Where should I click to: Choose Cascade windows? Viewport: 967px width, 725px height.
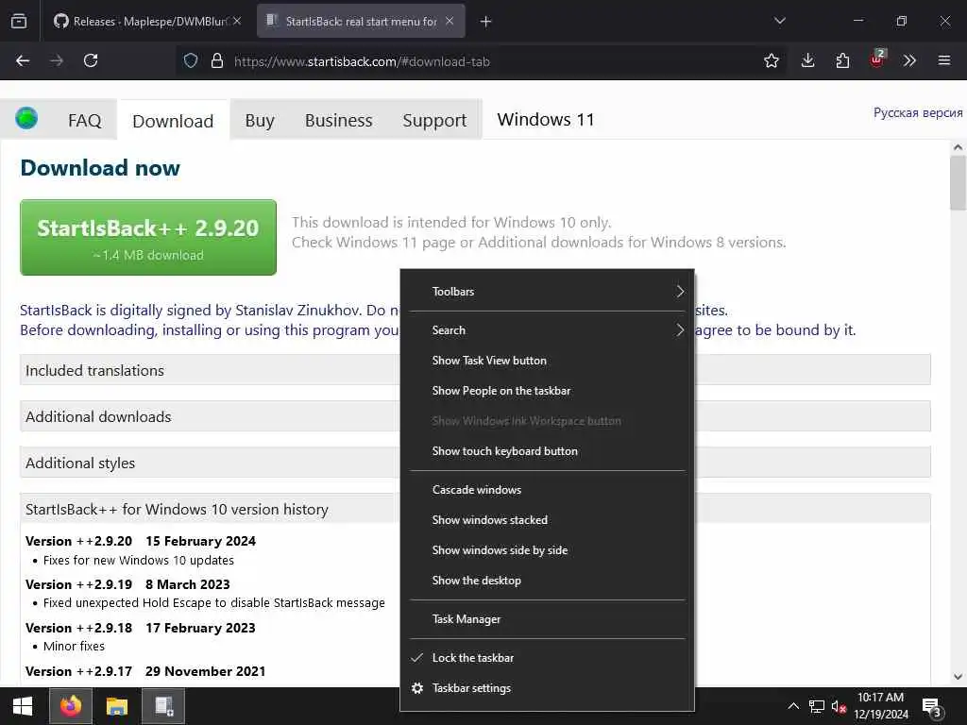tap(547, 490)
